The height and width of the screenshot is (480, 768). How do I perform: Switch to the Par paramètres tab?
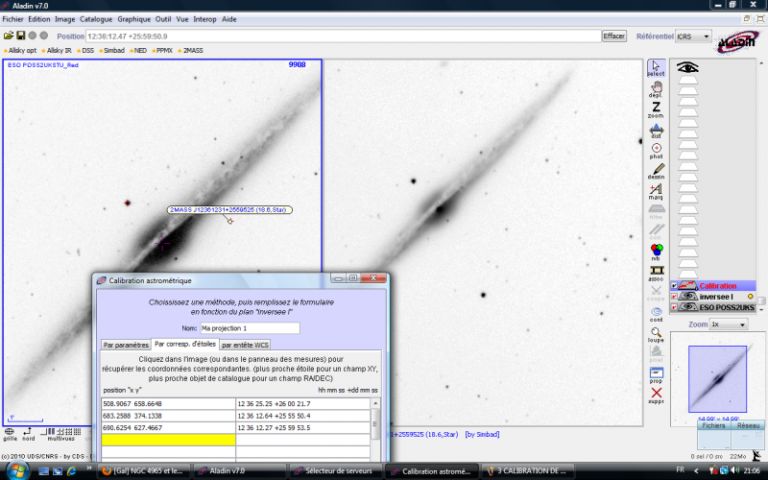(126, 345)
